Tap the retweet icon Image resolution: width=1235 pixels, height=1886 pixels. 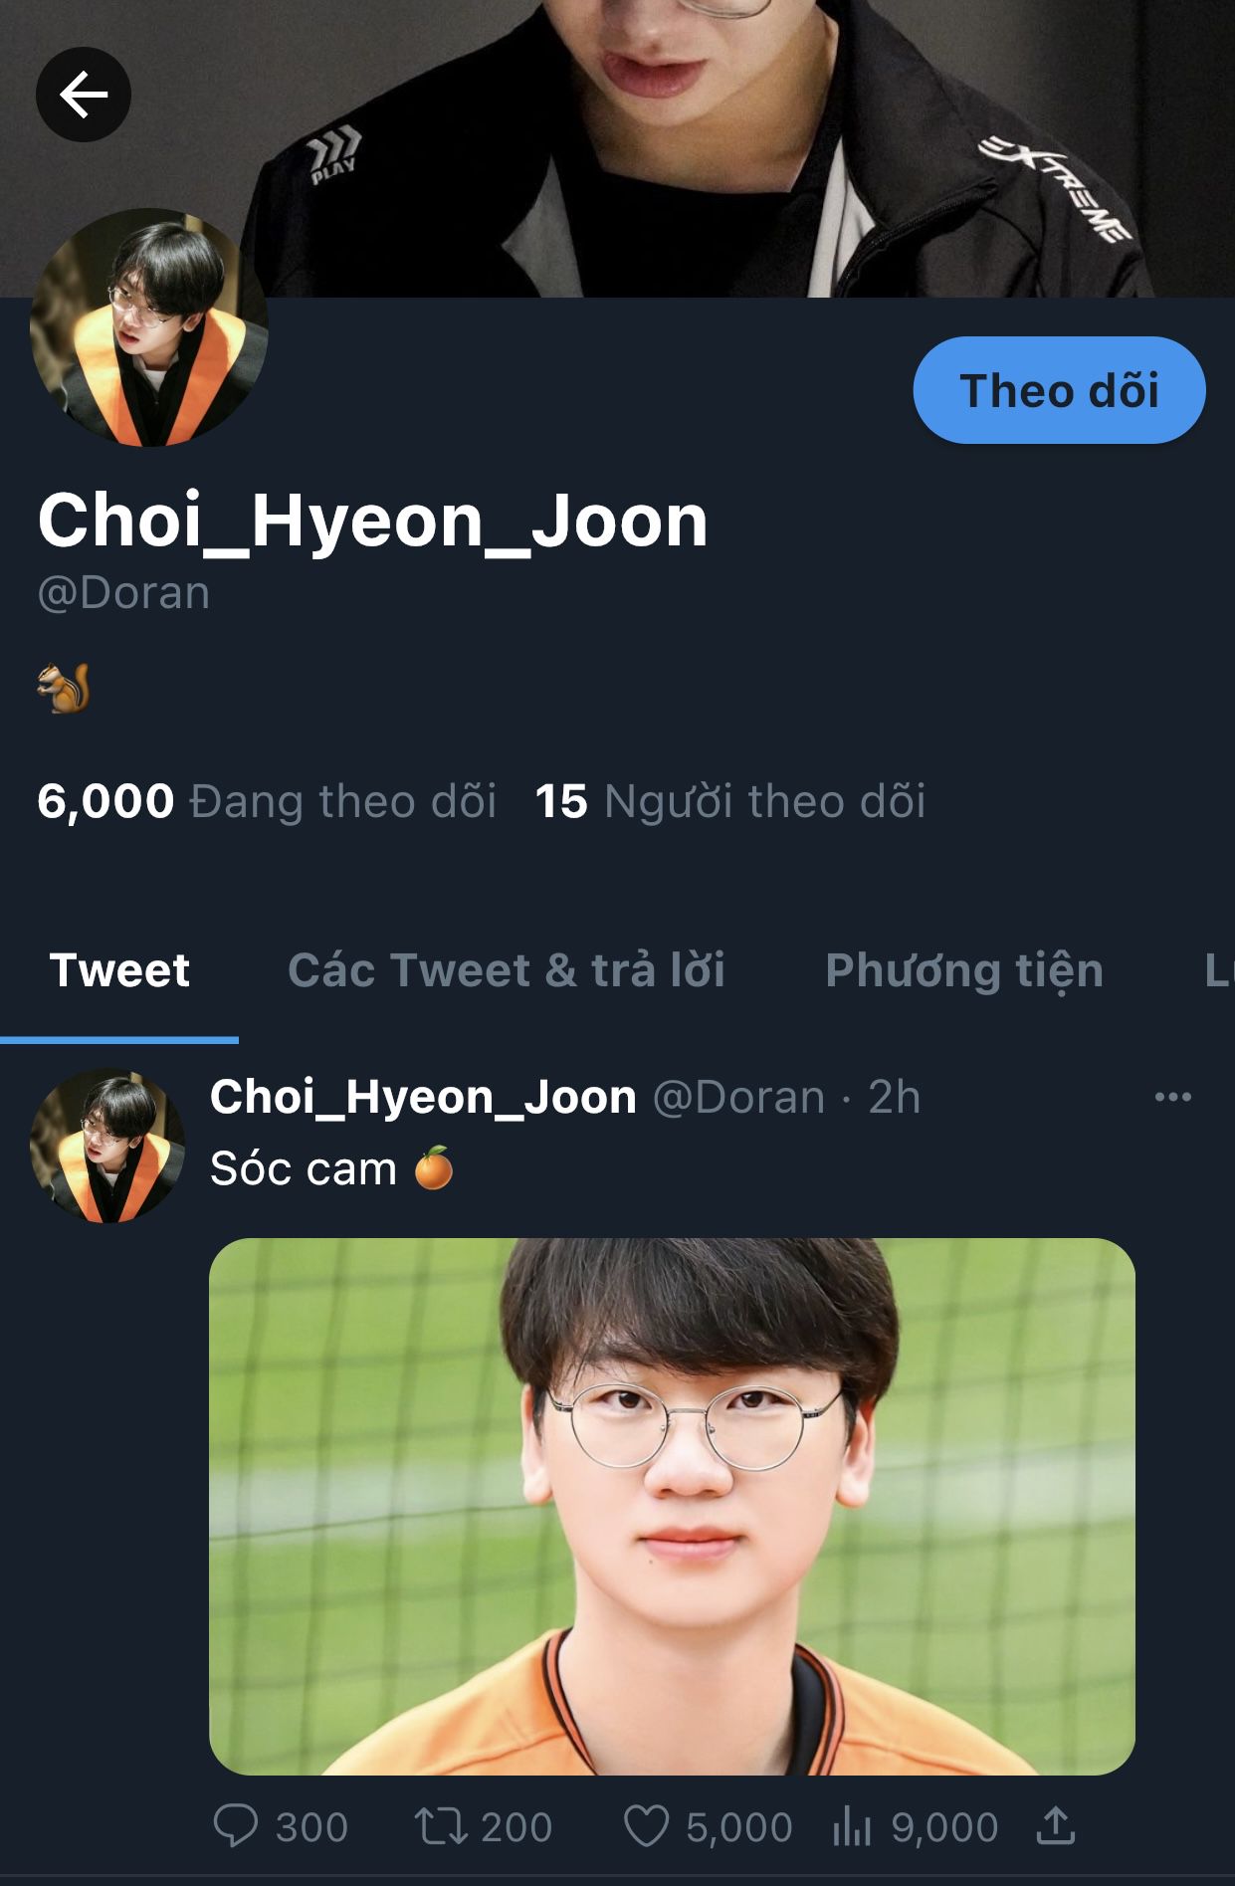[x=440, y=1826]
